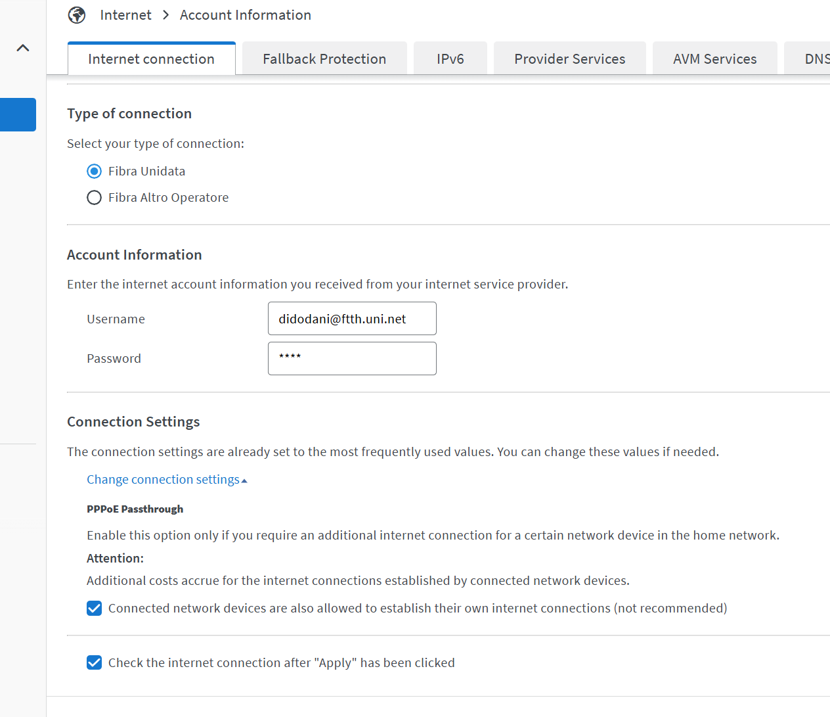Disable the PPPoE passthrough connected devices checkbox

[x=95, y=609]
